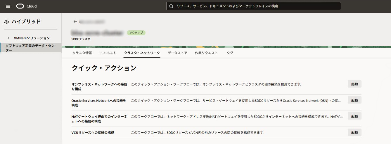
Task: Launch the Oracle Services Network workflow
Action: 354,100
